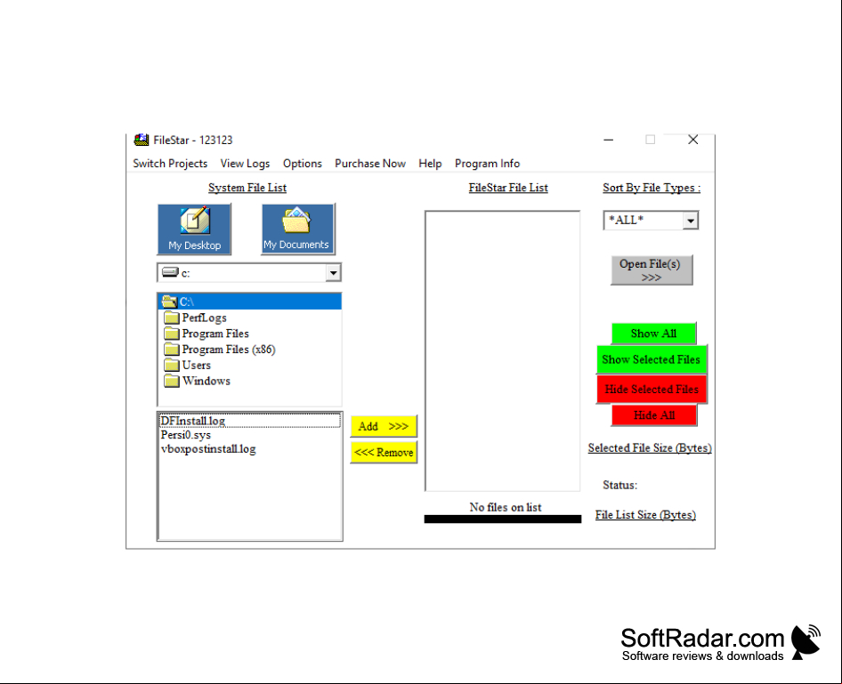Click the FileStar app icon in title bar
The width and height of the screenshot is (842, 684).
(142, 140)
